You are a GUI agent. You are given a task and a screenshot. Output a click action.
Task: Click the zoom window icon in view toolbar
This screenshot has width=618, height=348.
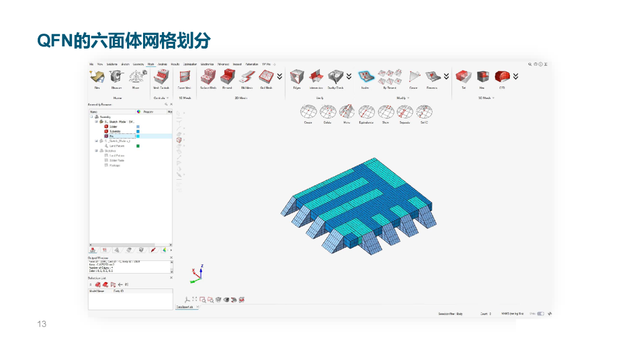(x=203, y=300)
